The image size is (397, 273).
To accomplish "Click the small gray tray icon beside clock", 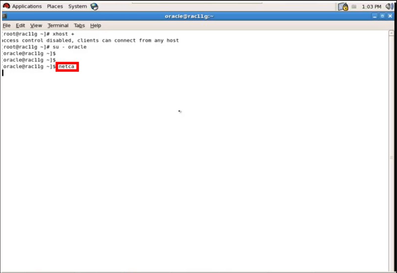I will click(x=354, y=7).
